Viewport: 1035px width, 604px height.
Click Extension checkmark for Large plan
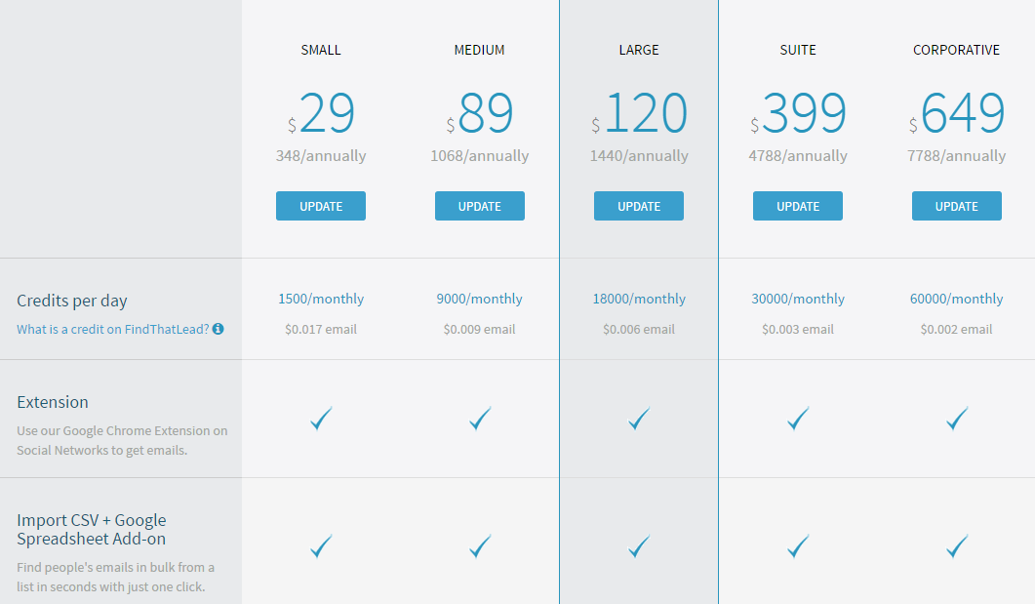[x=639, y=418]
